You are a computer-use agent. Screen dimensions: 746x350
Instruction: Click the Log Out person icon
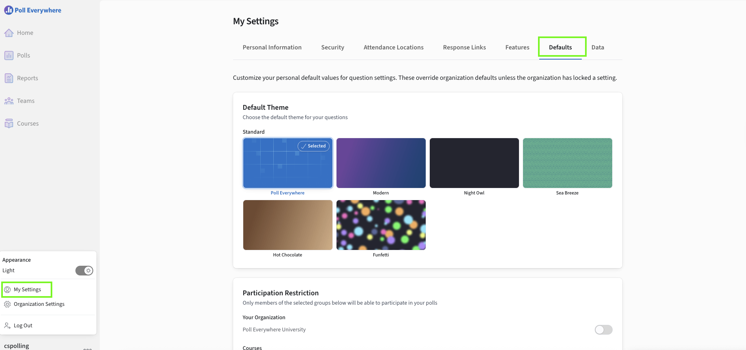(7, 326)
